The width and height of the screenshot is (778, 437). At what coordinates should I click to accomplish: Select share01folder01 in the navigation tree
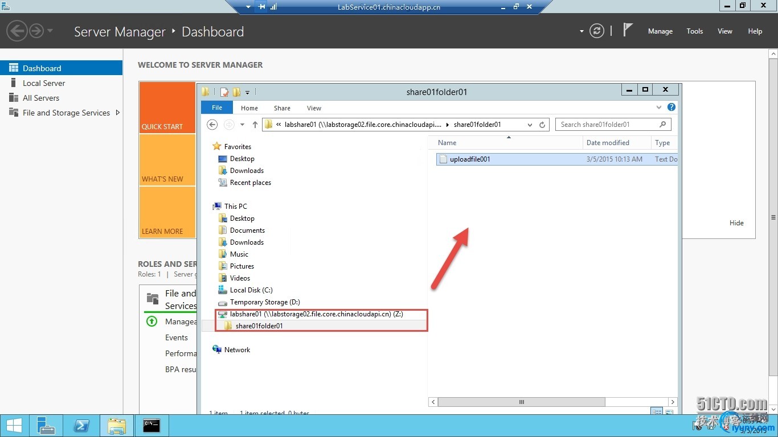(259, 326)
